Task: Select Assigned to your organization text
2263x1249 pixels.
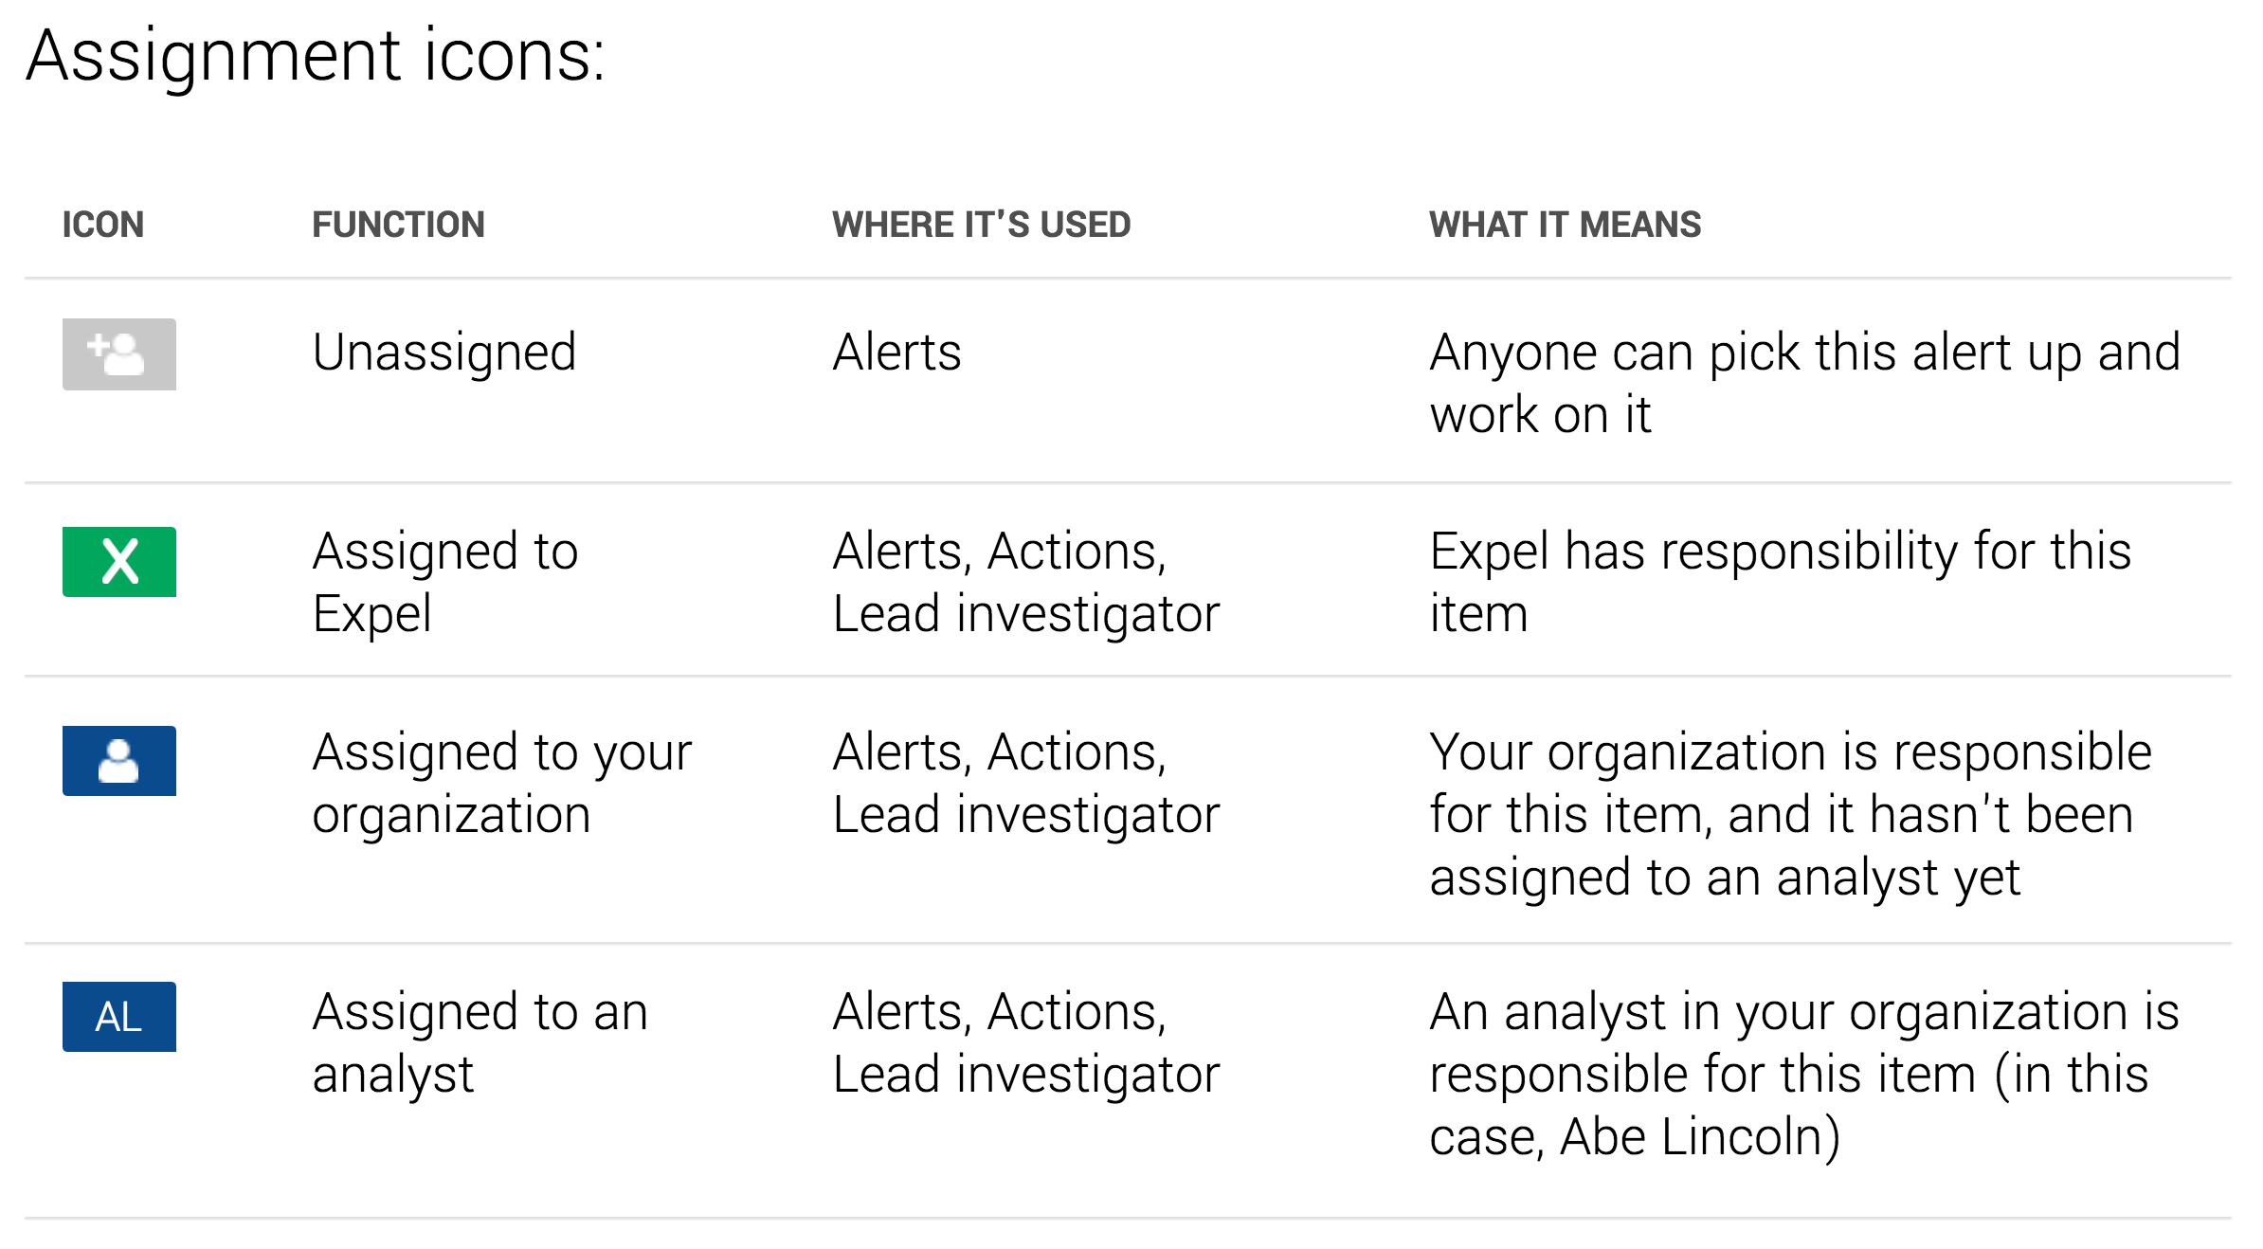Action: [502, 783]
